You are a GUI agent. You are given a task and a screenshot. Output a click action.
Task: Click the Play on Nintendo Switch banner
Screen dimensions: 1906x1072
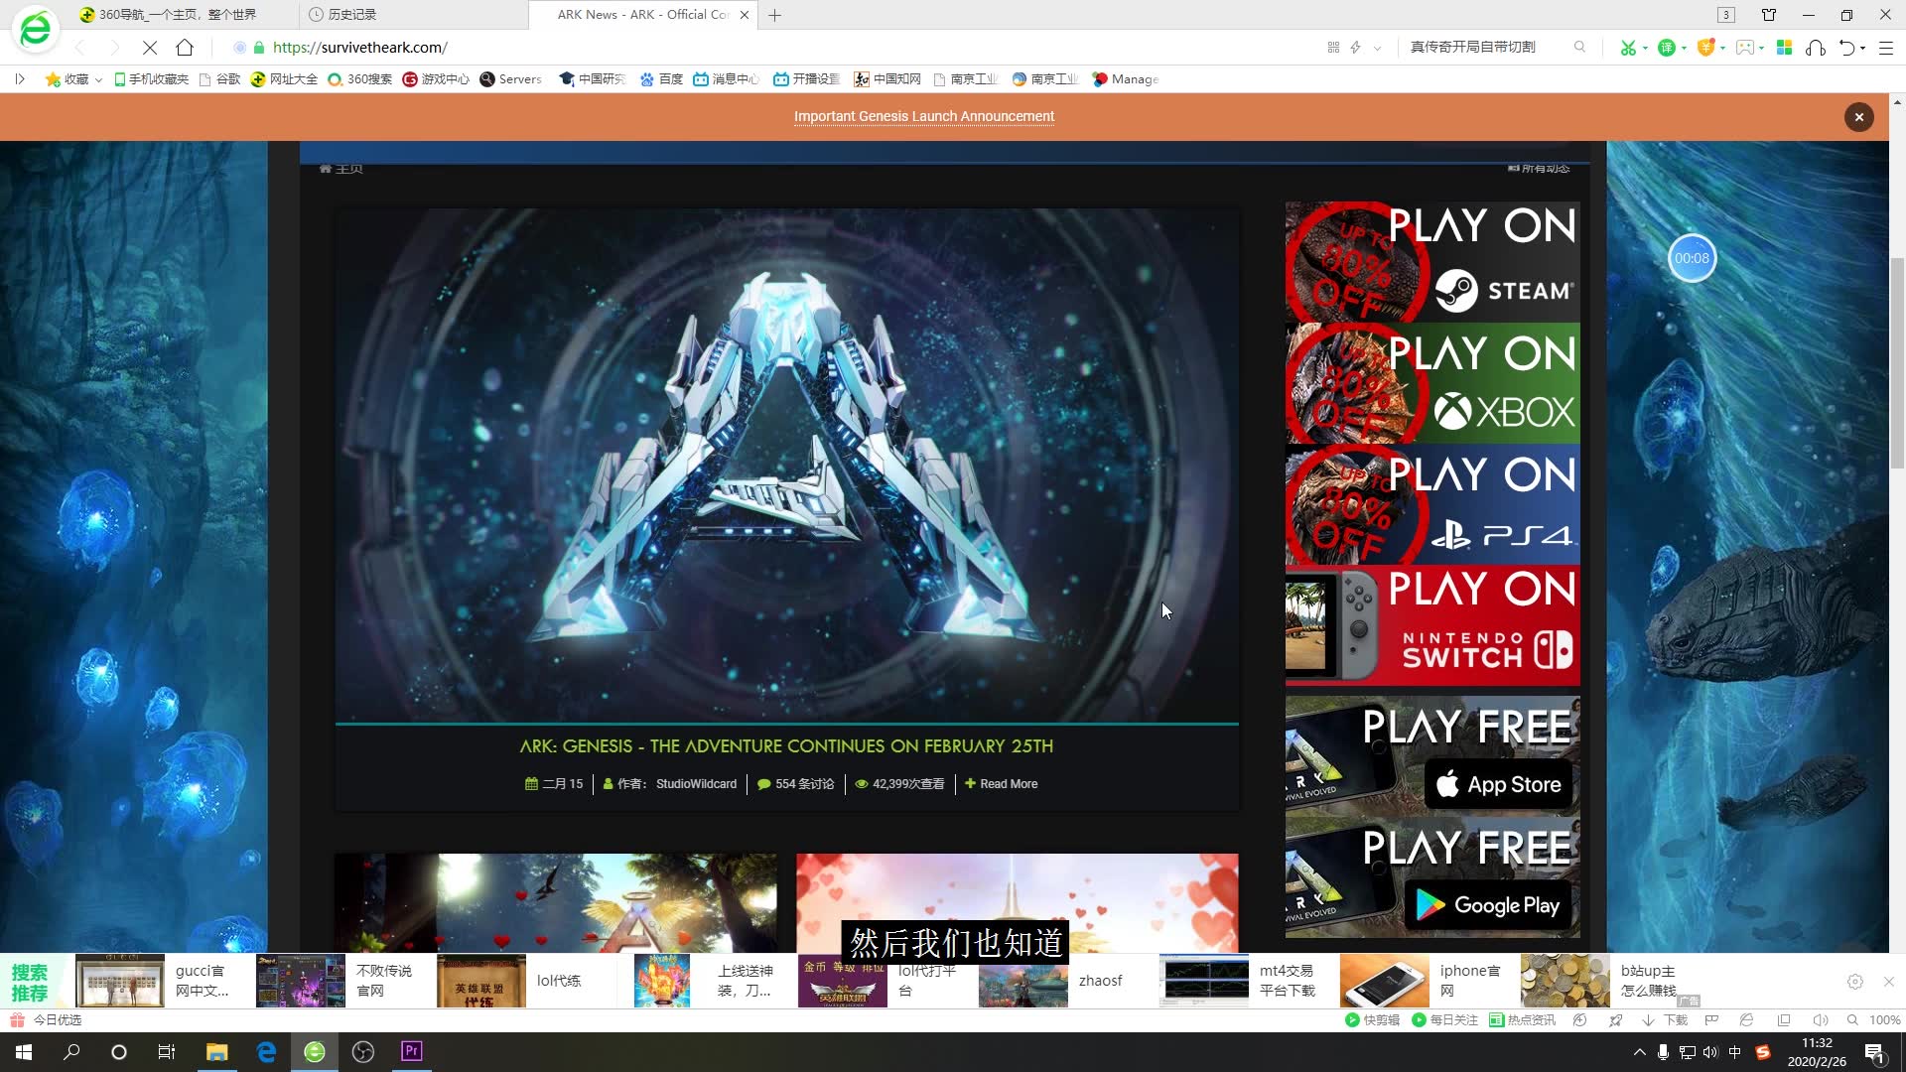[x=1432, y=625]
